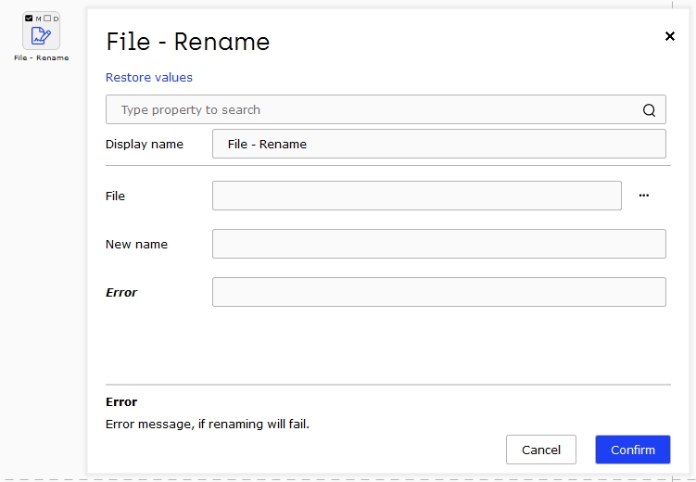Click into the New name field
This screenshot has height=482, width=696.
point(439,244)
